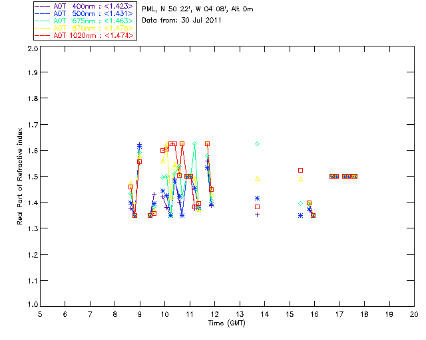Click the purple dashed line sample in legend
This screenshot has height=340, width=426.
(43, 6)
